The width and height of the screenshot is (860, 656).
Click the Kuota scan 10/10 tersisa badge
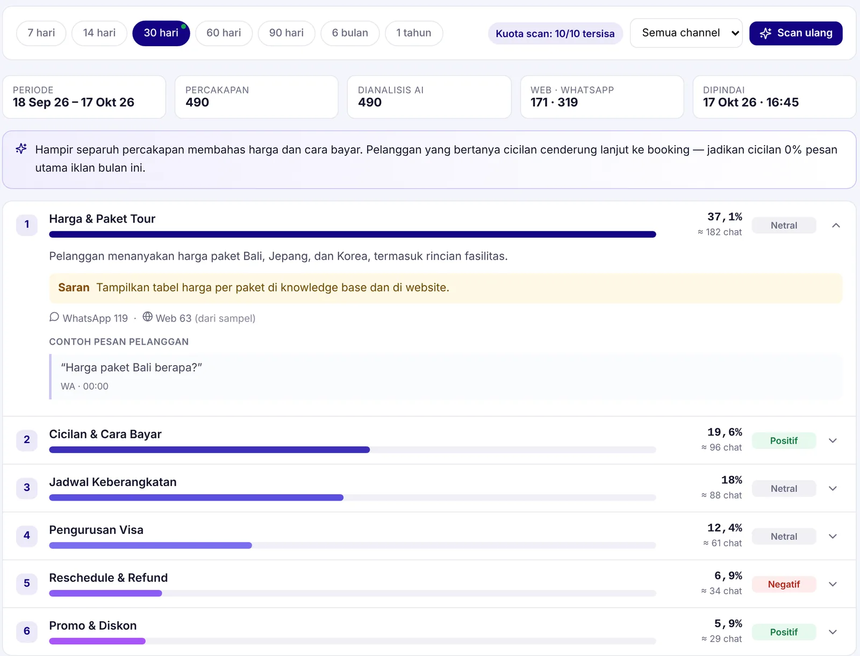pyautogui.click(x=555, y=33)
